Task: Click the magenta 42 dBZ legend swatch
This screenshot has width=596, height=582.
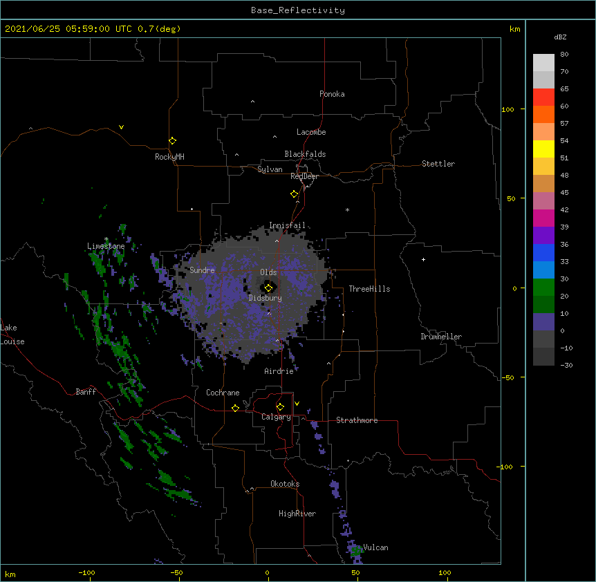Action: (543, 218)
